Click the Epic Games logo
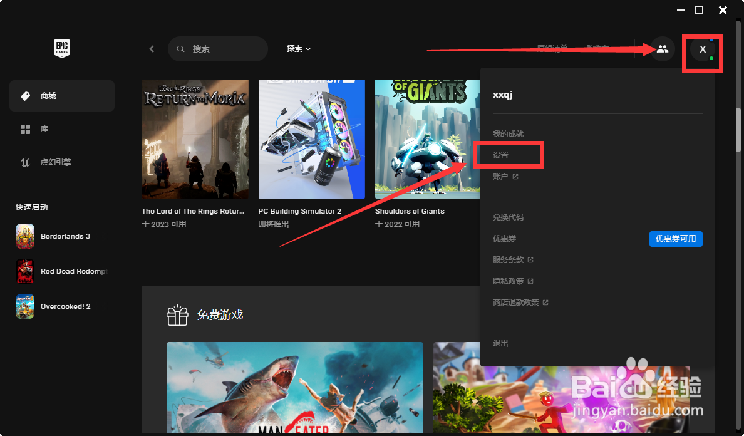Screen dimensions: 744x436 (61, 48)
